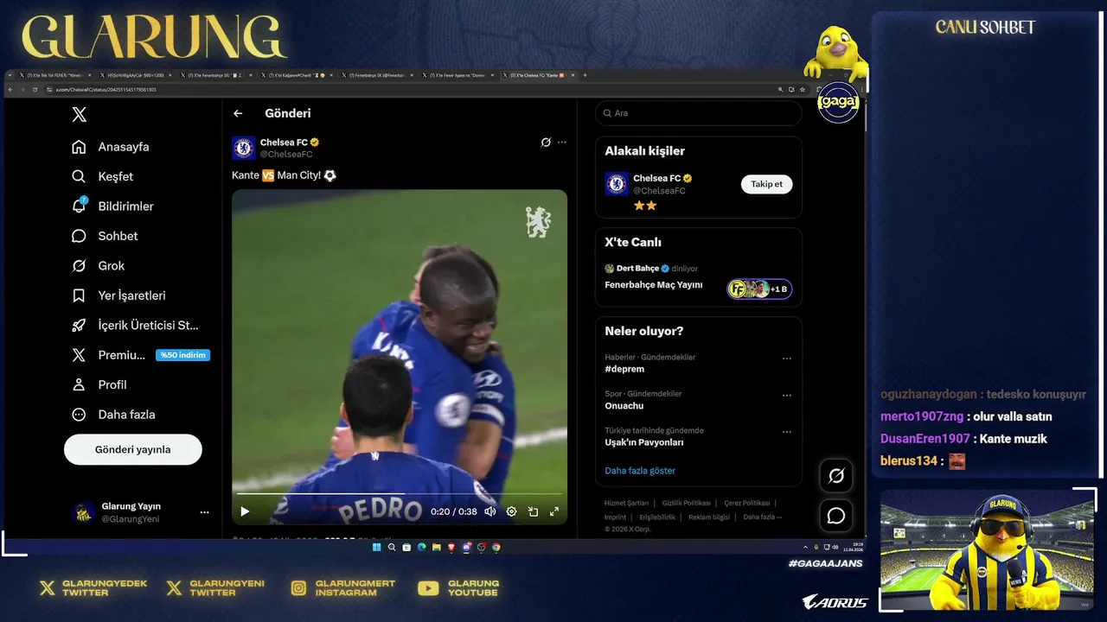Open Glarung Yayın account three-dot menu
This screenshot has width=1107, height=622.
coord(204,512)
